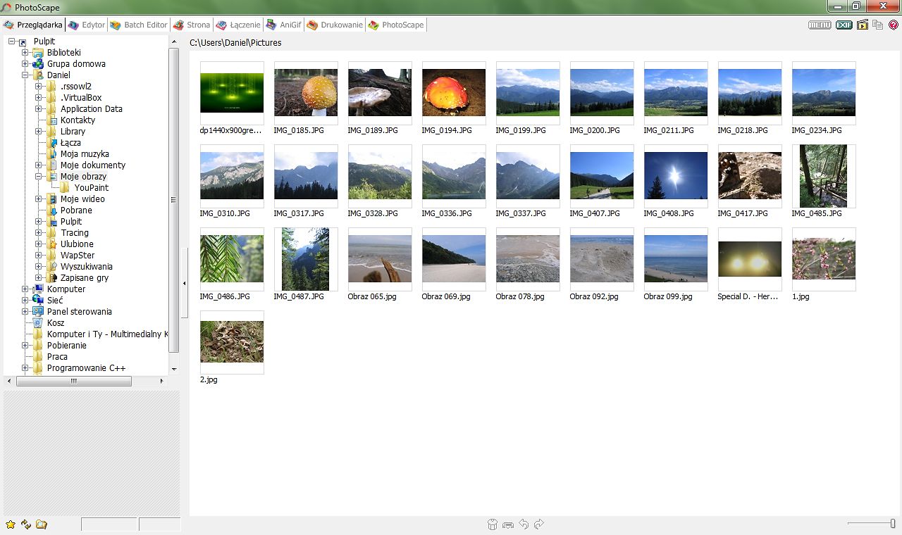The image size is (902, 535).
Task: Expand the Application Data folder node
Action: click(x=39, y=109)
